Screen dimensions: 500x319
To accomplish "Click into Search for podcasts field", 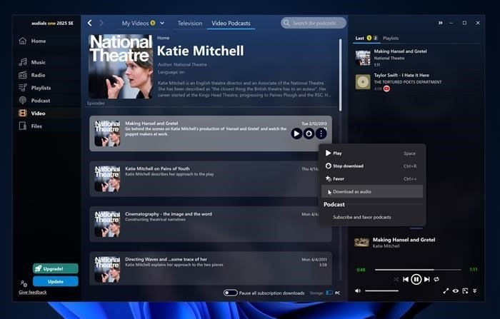I will (314, 23).
